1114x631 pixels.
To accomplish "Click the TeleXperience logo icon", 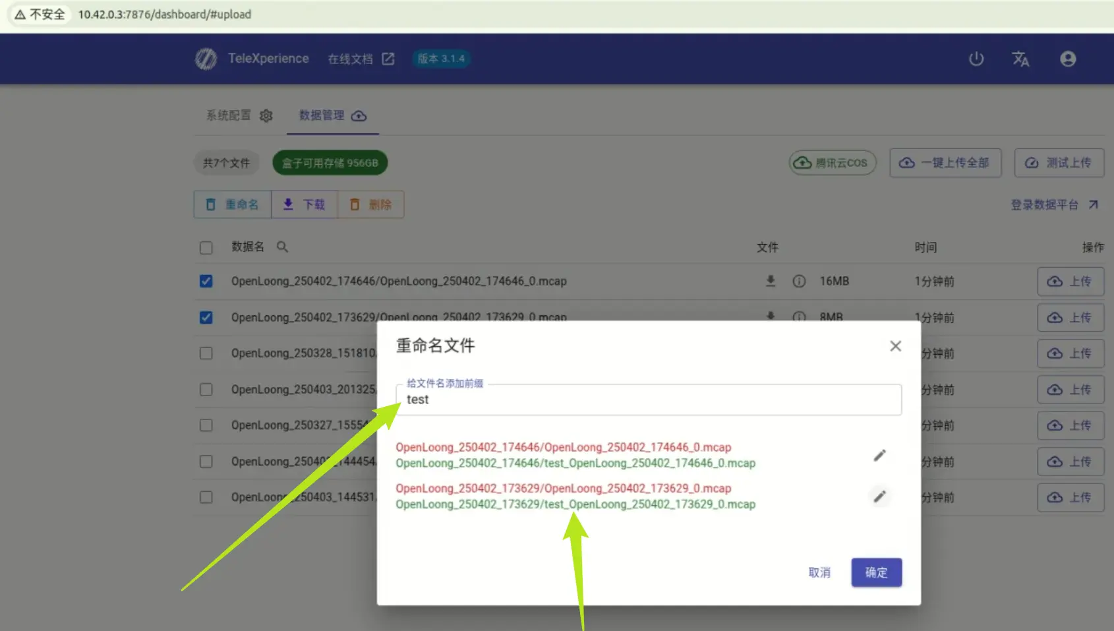I will (206, 59).
